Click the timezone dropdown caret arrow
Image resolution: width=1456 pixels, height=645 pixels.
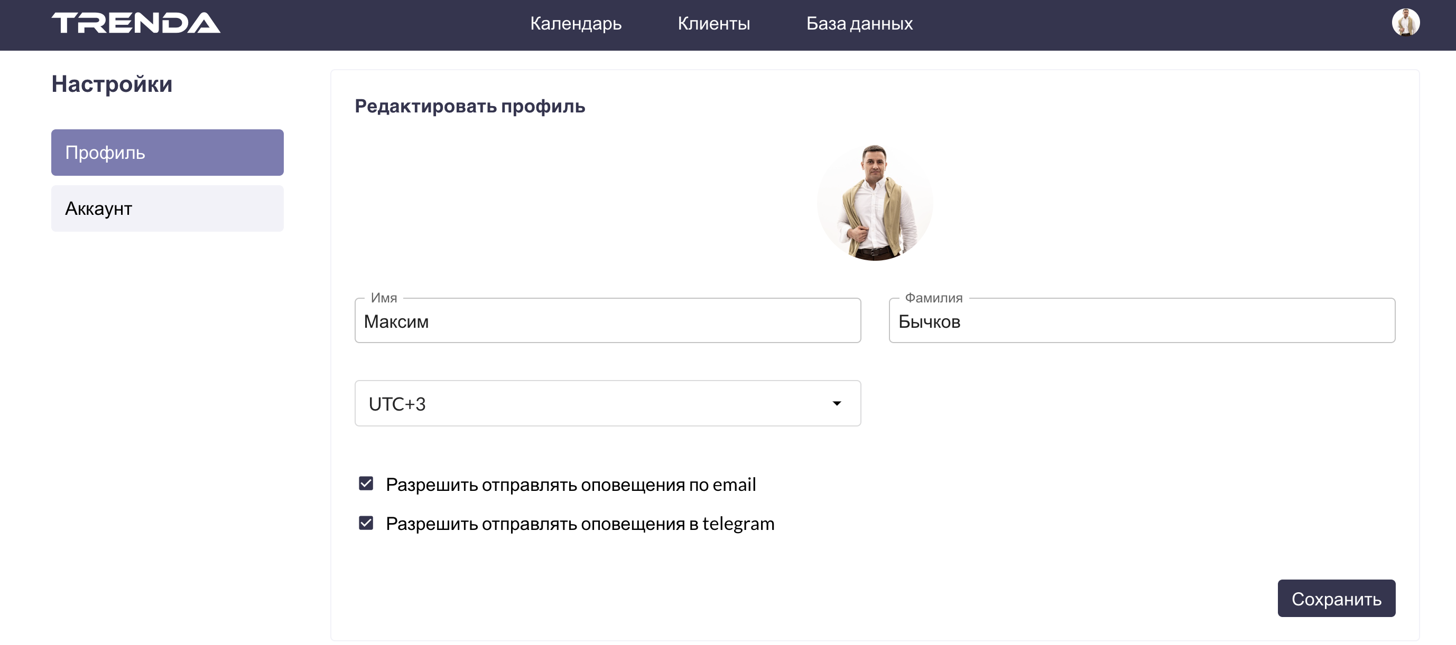click(837, 403)
